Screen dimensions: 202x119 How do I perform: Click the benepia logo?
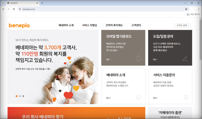point(19,26)
